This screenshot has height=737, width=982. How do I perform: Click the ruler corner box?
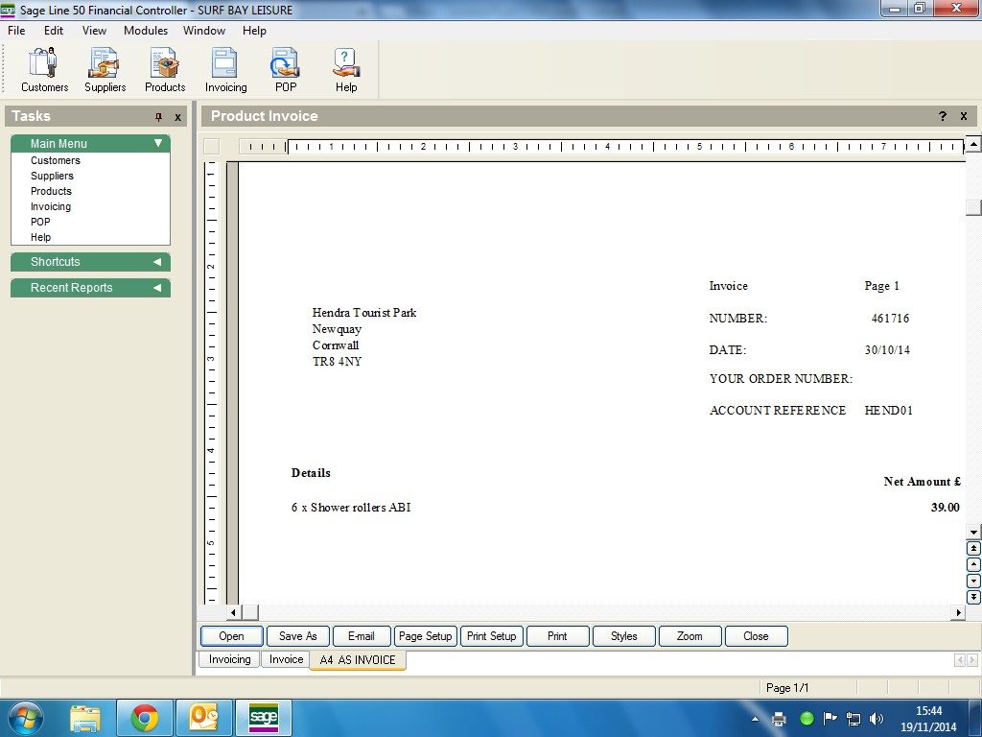tap(212, 147)
